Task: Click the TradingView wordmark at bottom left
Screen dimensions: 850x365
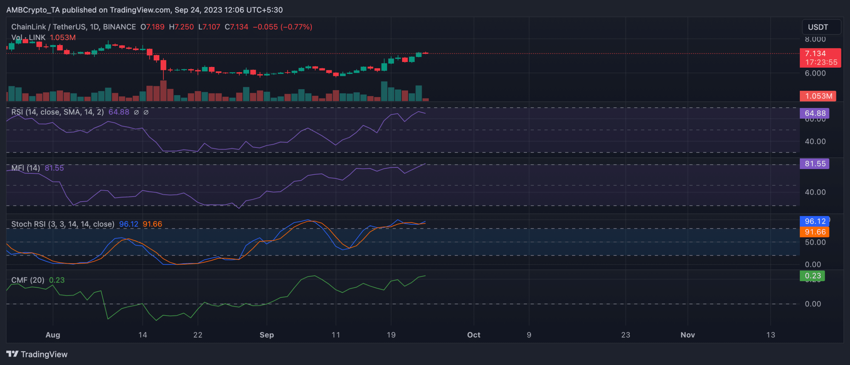Action: pos(44,354)
